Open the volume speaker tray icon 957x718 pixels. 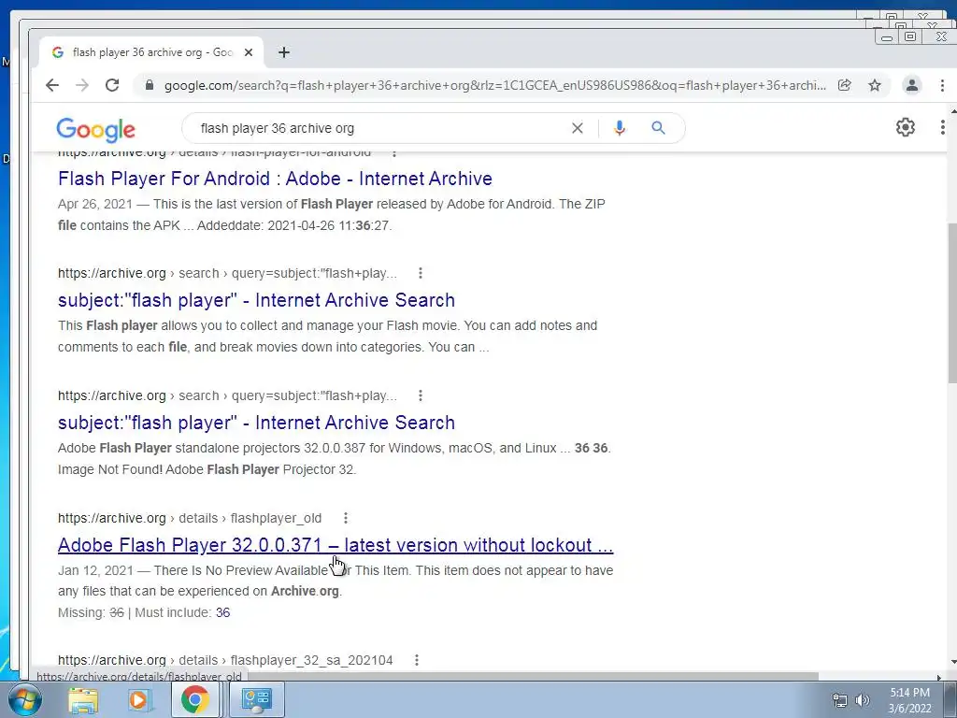pos(863,700)
